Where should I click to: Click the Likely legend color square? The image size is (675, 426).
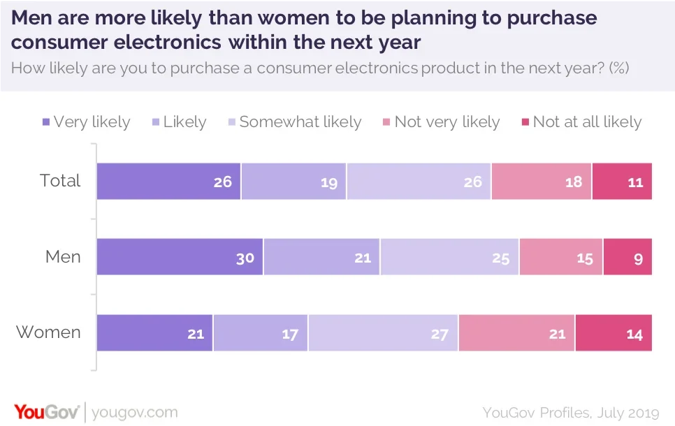point(156,122)
